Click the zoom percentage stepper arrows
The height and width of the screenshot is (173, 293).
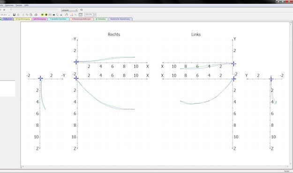95,14
